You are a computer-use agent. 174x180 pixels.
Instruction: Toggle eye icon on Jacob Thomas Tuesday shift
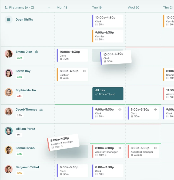[120, 110]
